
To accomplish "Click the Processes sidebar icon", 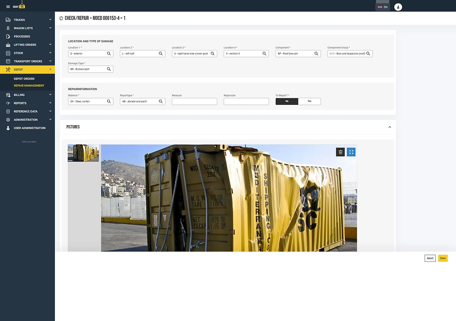I will (8, 36).
